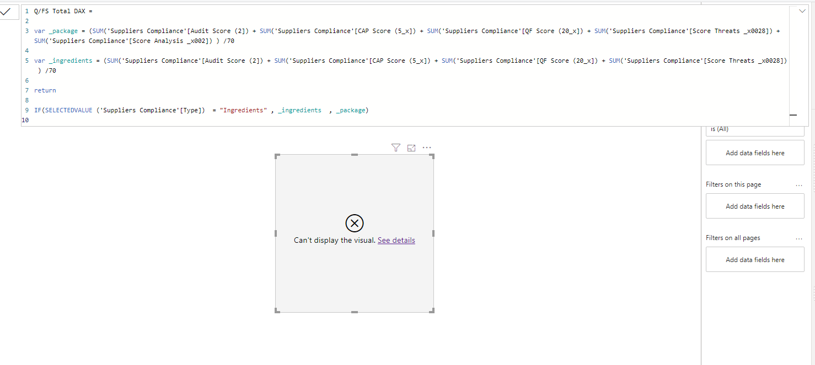Open ellipsis menu for 'Filters on this page'

tap(799, 185)
